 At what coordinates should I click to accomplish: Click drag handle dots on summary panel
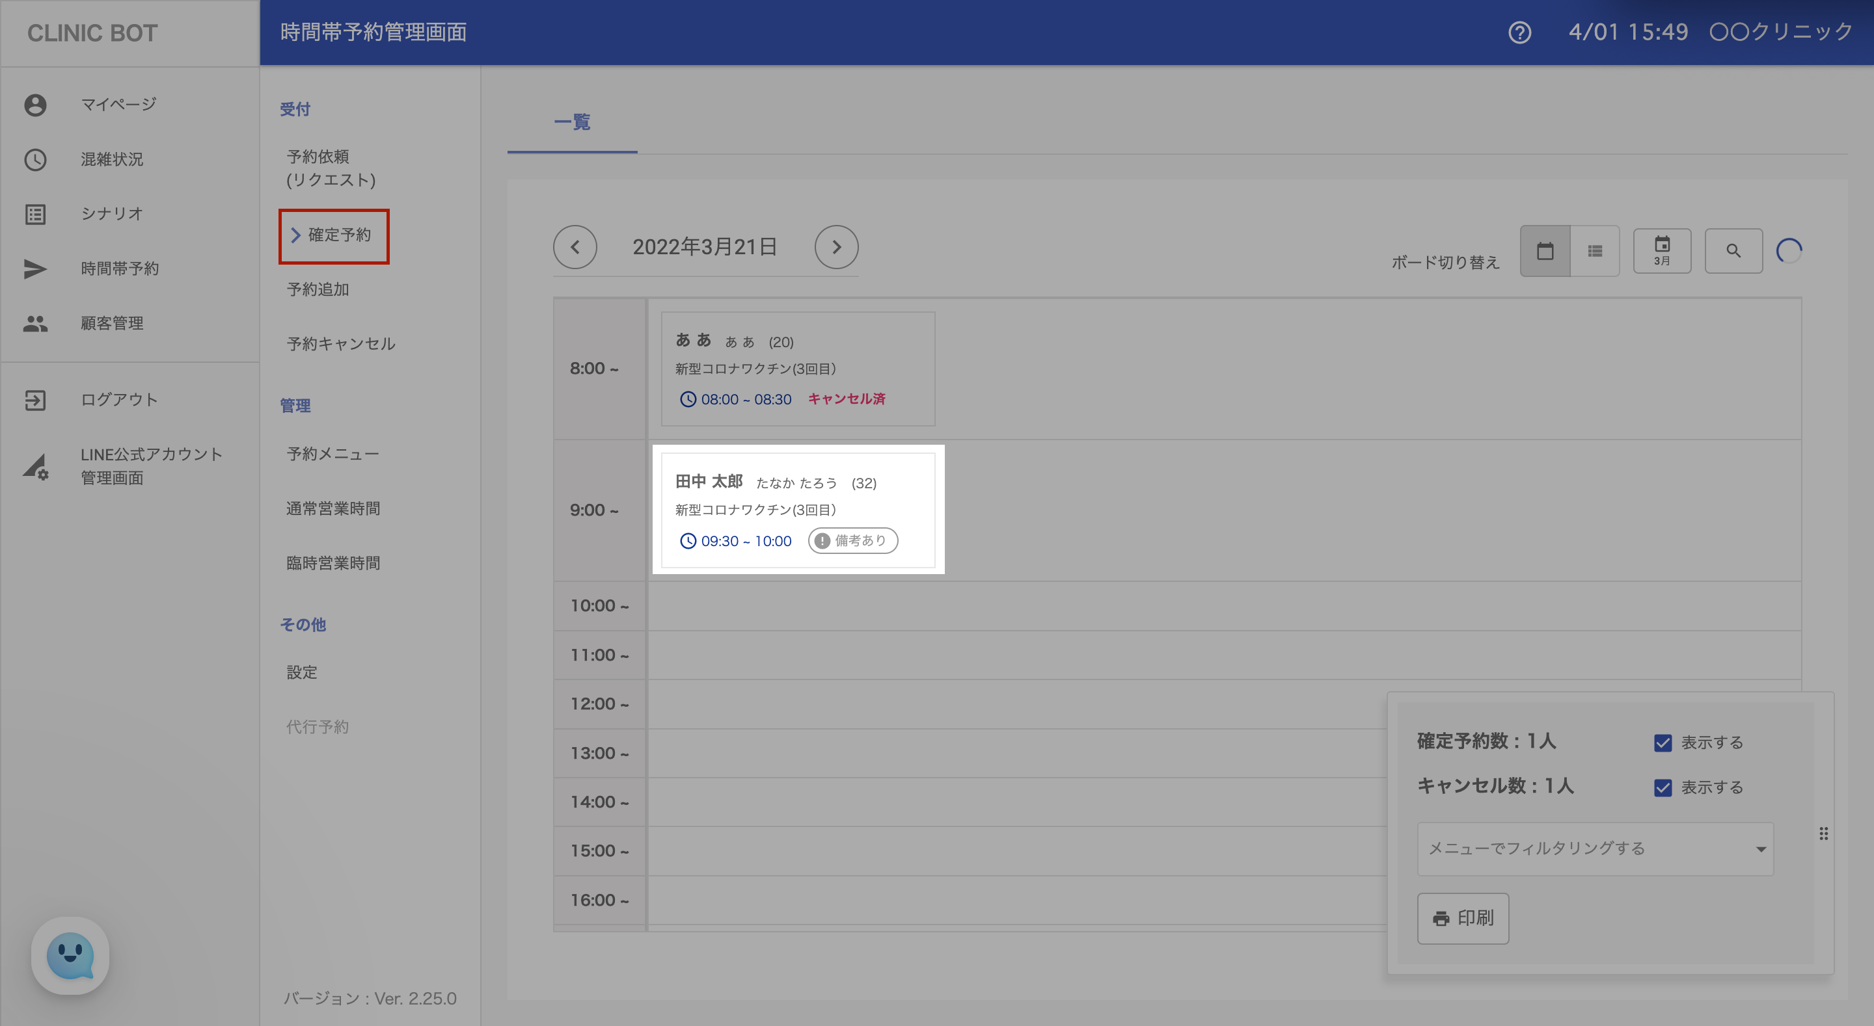coord(1823,834)
